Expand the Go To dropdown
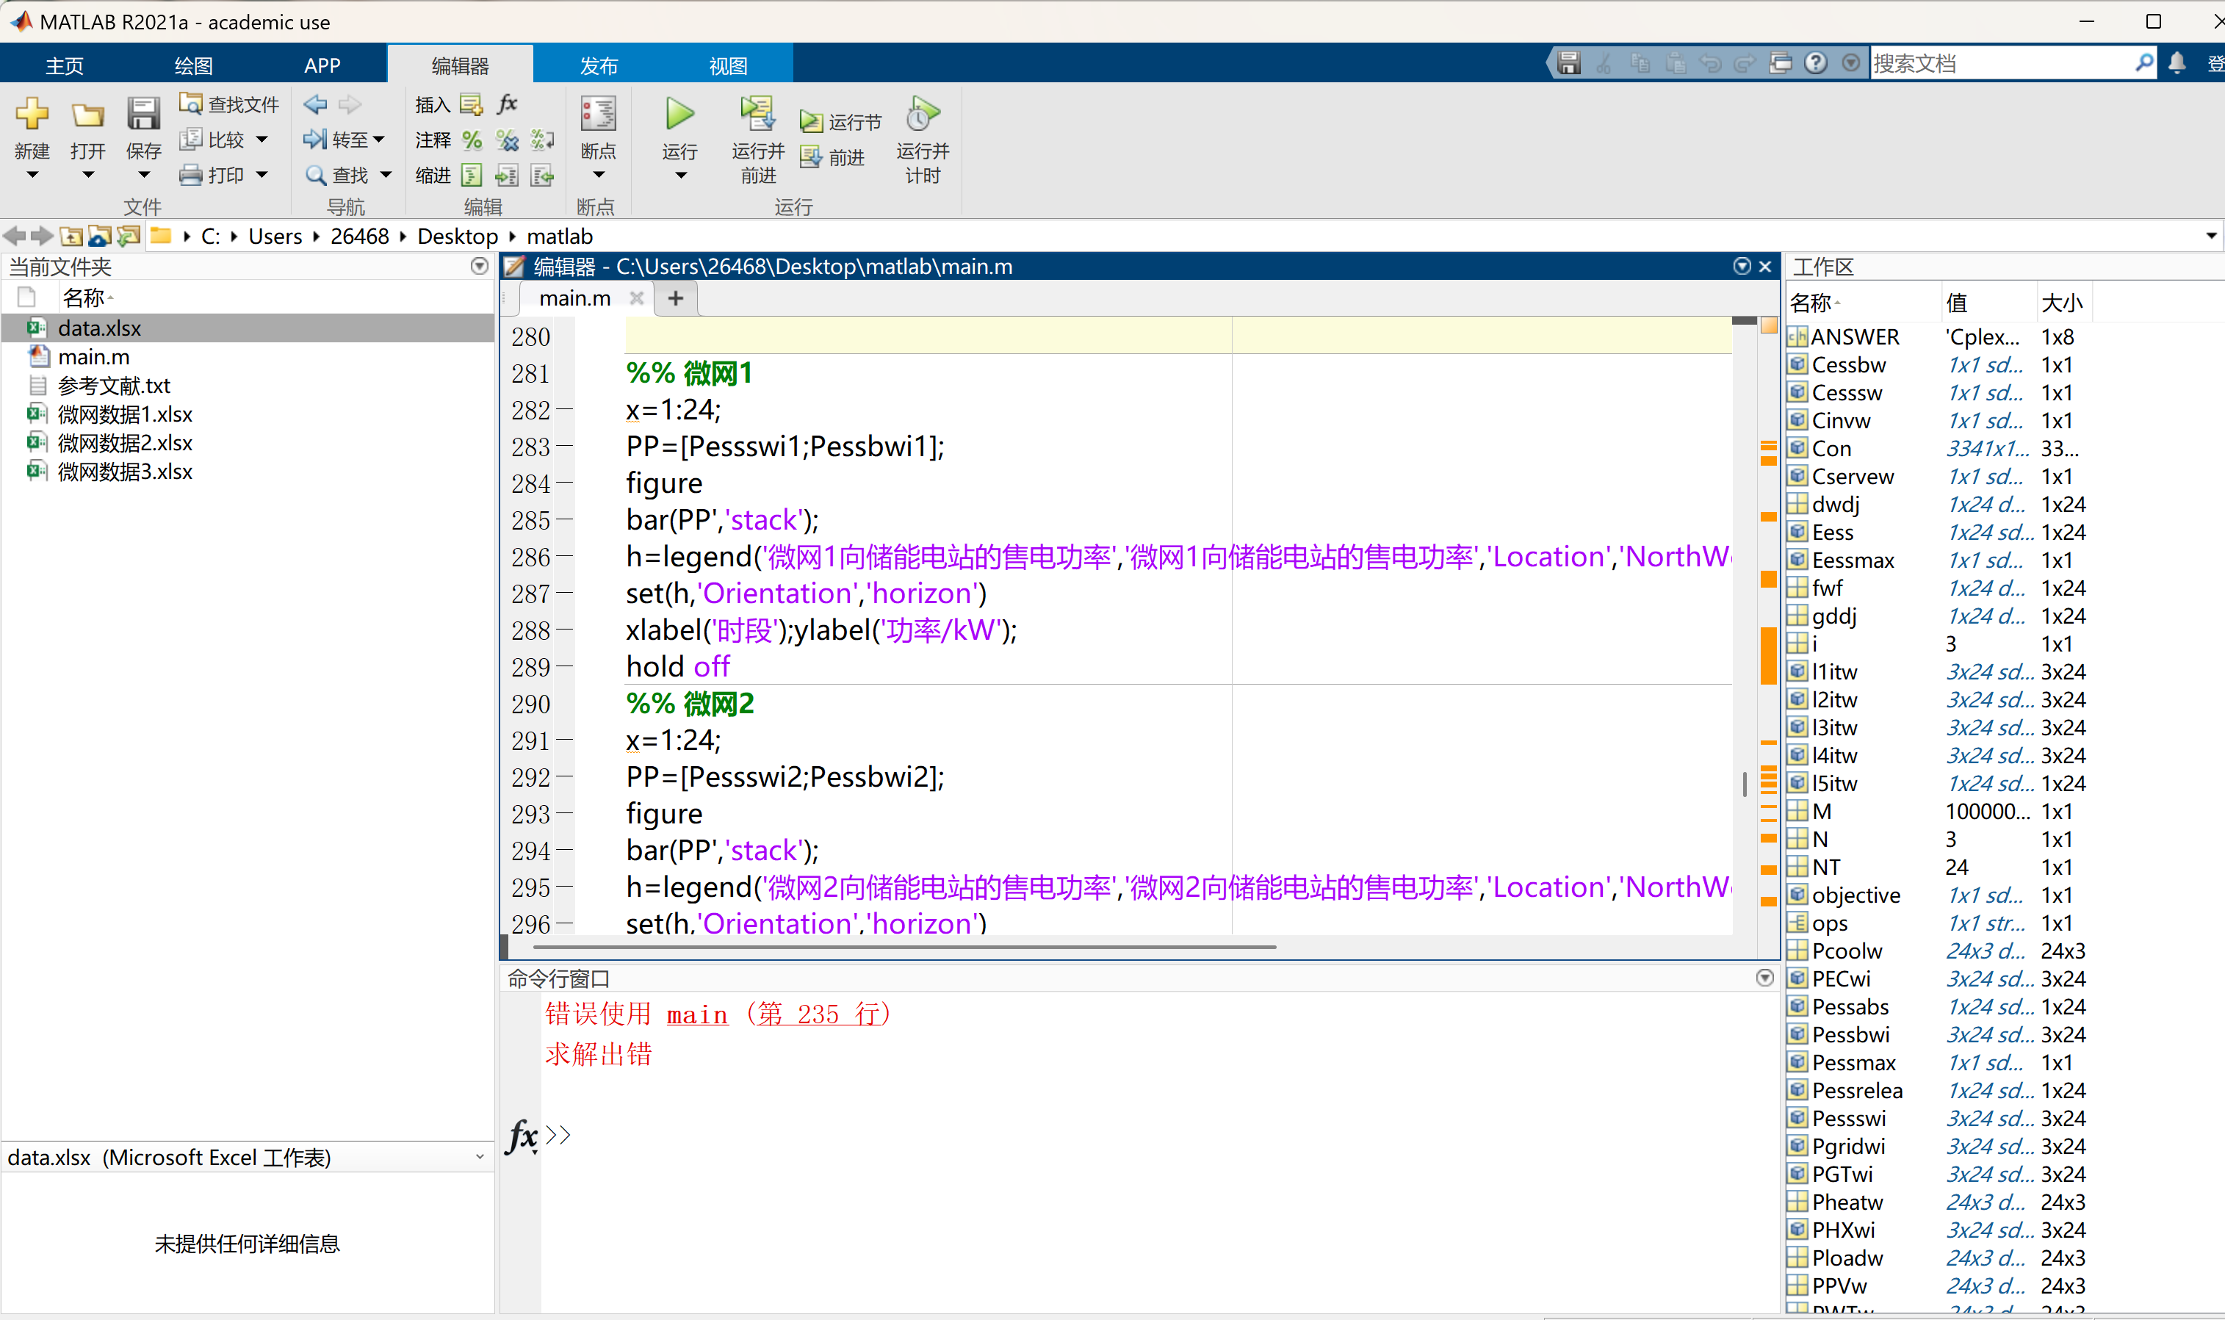Viewport: 2225px width, 1320px height. click(x=379, y=140)
